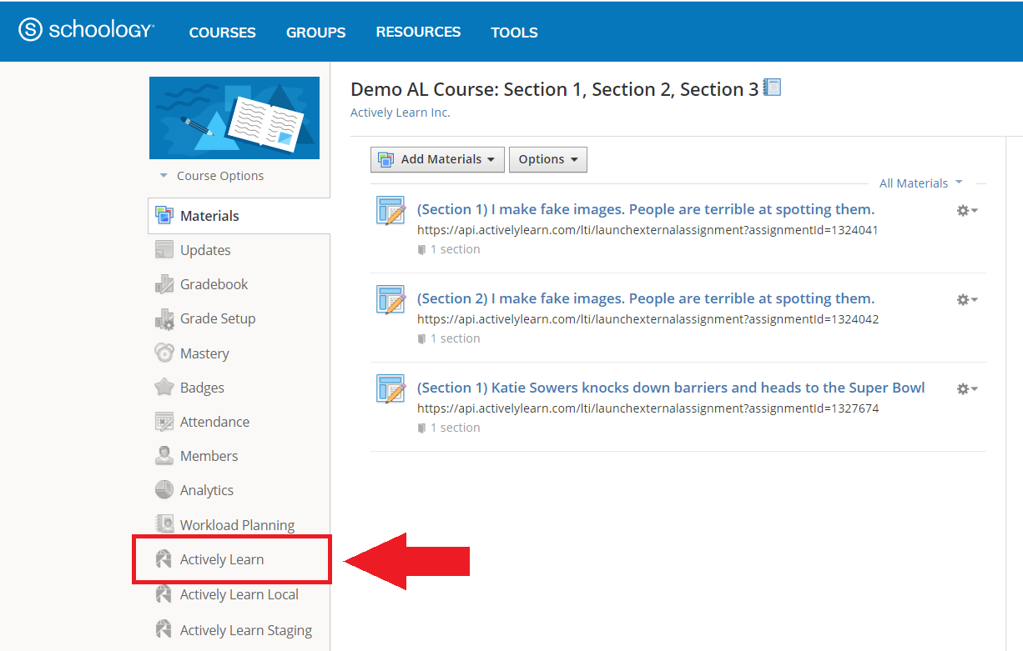Open the Gradebook page
Screen dimensions: 1023x651
(214, 284)
